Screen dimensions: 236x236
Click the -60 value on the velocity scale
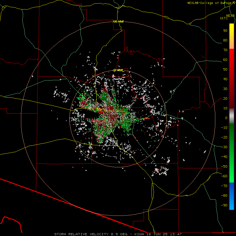point(224,176)
